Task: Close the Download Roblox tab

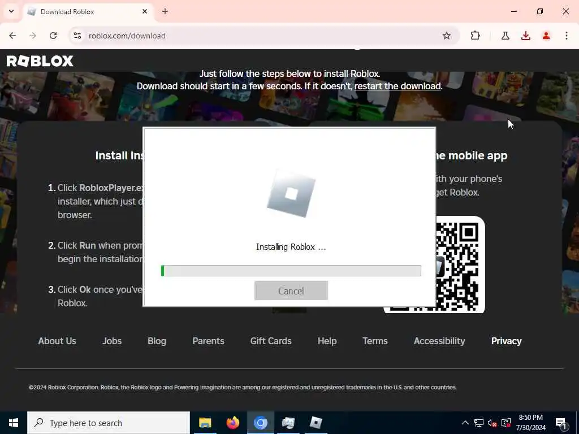Action: click(144, 11)
